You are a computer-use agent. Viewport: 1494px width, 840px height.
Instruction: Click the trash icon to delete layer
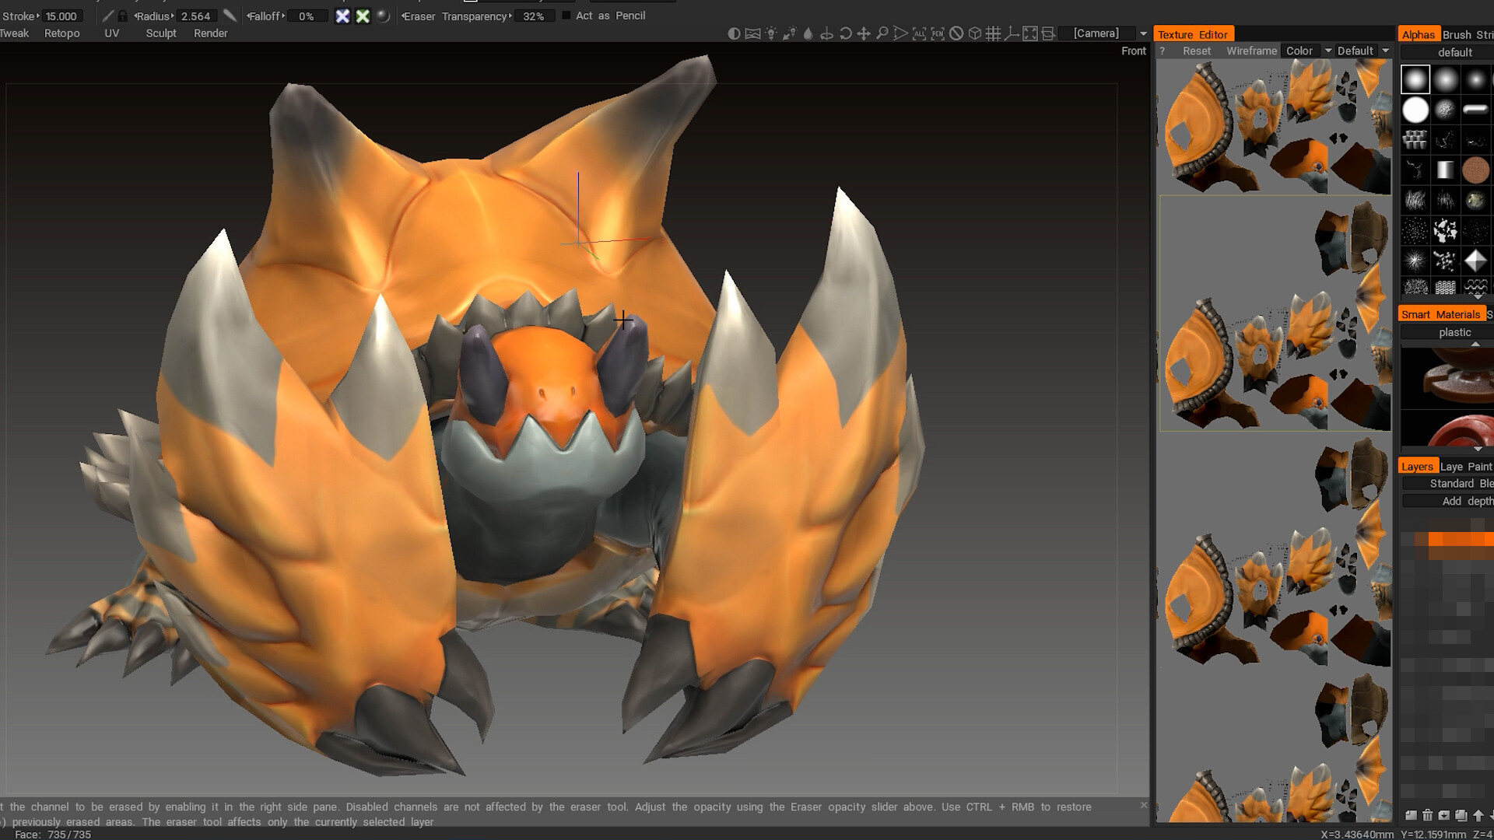coord(1427,815)
